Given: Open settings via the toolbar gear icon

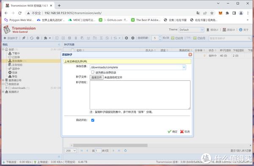Looking at the screenshot, I should click(x=38, y=38).
